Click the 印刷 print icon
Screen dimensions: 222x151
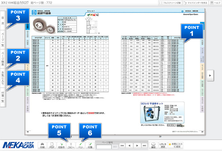43,145
